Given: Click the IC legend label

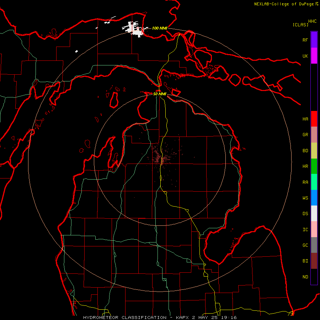Looking at the screenshot, I should (x=305, y=230).
